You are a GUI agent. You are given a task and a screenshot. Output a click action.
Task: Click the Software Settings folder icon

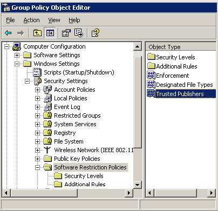coord(28,55)
